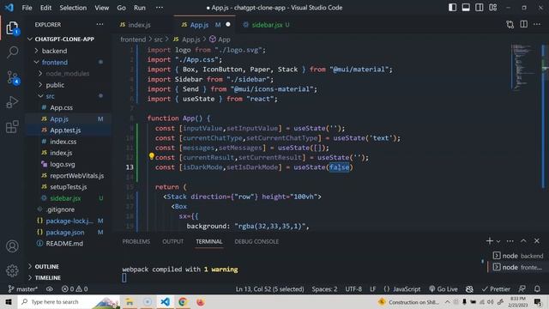Change UTF-8 encoding in status bar

click(353, 289)
